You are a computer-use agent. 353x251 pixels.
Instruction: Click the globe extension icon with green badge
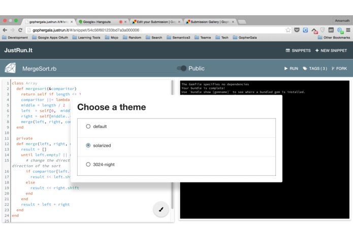[340, 30]
